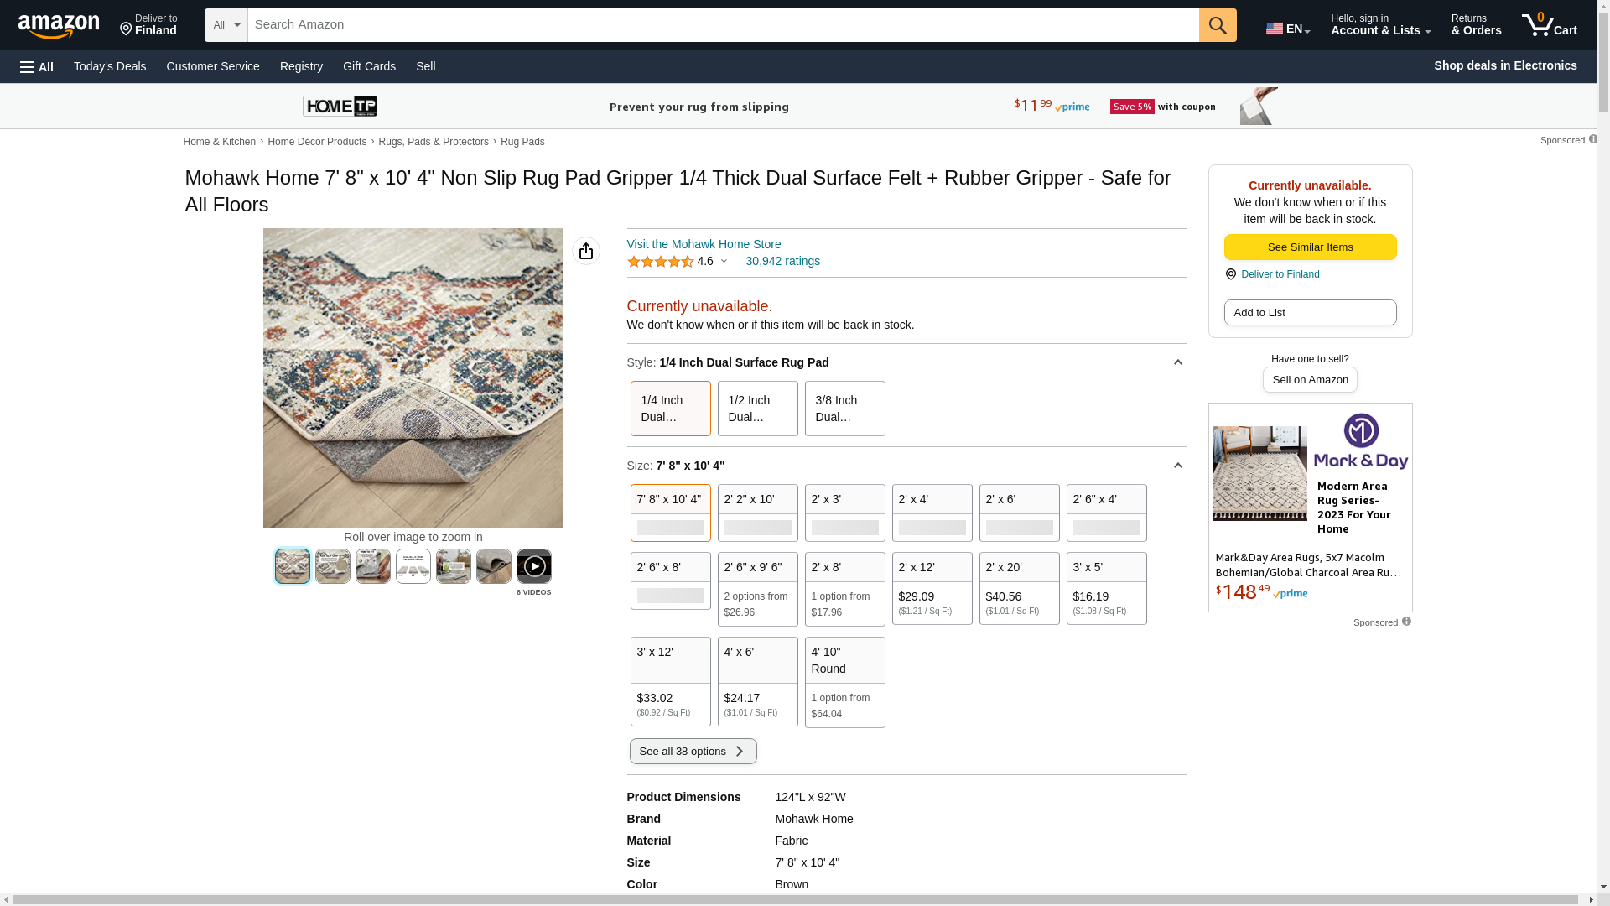Screen dimensions: 1610x906
Task: Select the 1/2 Inch Dual style option
Action: point(757,409)
